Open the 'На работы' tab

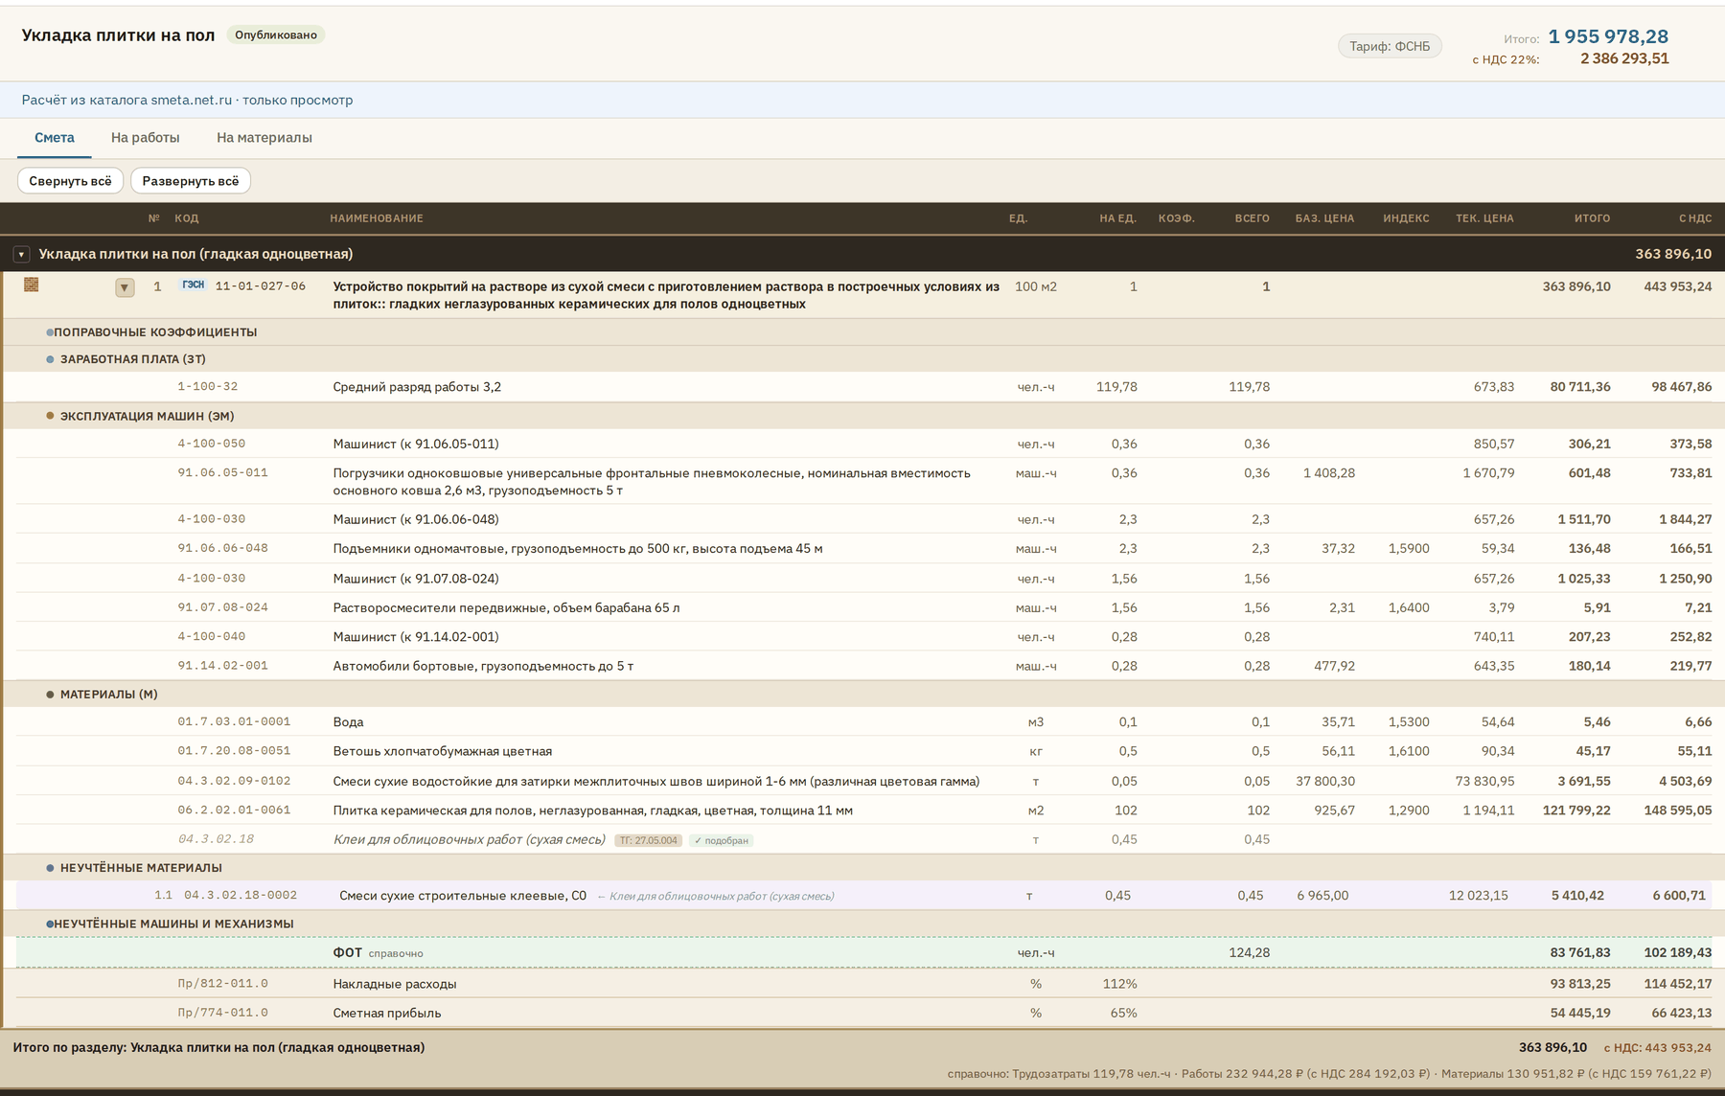(x=146, y=138)
